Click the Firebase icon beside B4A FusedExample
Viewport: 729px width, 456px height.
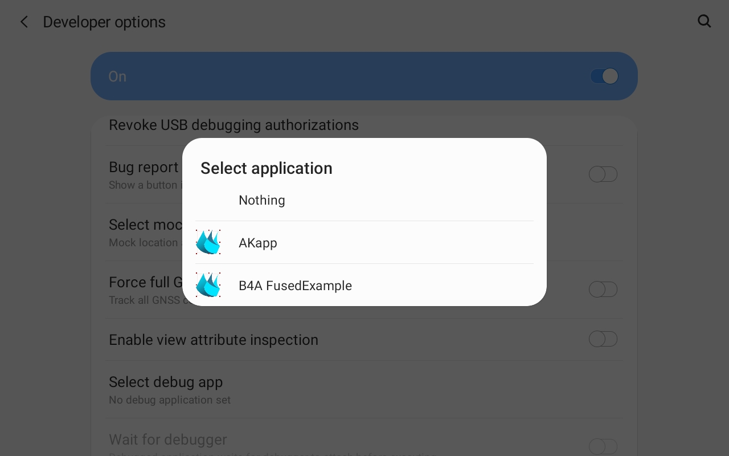pos(208,284)
